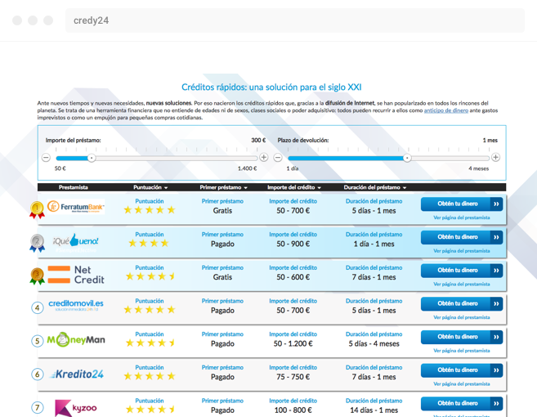Click Net Credit star rating
Screen dimensions: 537x417
[150, 276]
